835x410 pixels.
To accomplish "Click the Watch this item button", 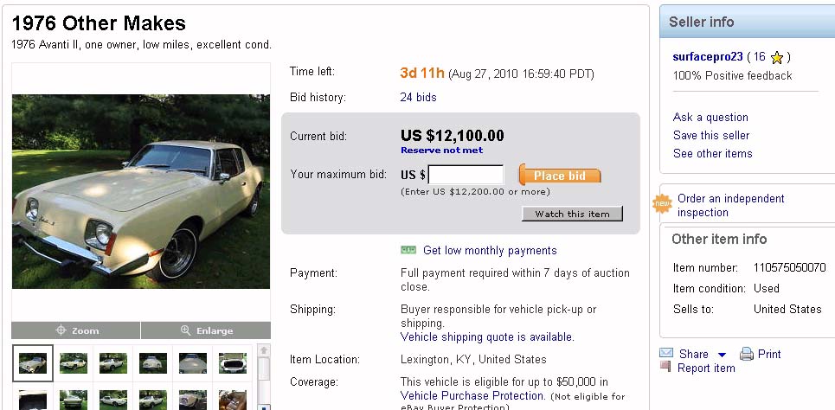I will click(572, 214).
